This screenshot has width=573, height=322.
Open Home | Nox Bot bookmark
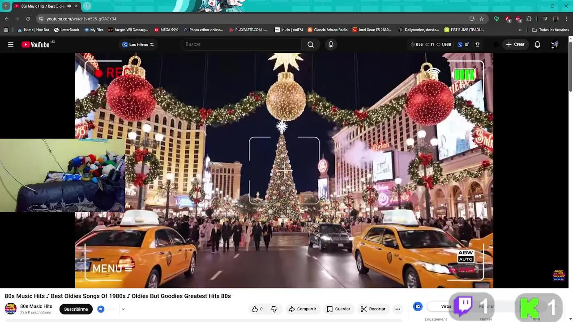pos(33,30)
